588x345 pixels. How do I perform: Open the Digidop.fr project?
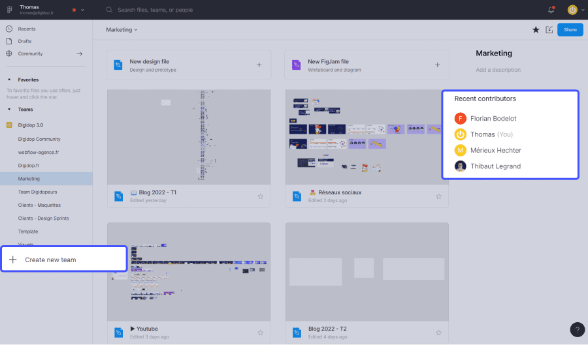pos(29,166)
